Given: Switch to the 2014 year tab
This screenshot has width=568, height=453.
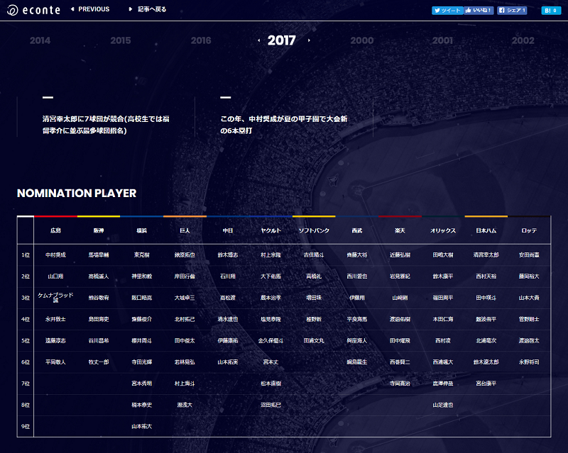Looking at the screenshot, I should (39, 40).
